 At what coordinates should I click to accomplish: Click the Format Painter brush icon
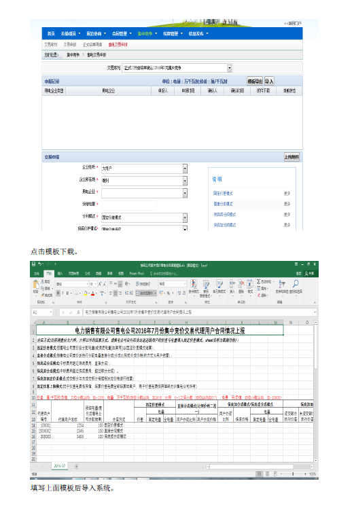(43, 295)
